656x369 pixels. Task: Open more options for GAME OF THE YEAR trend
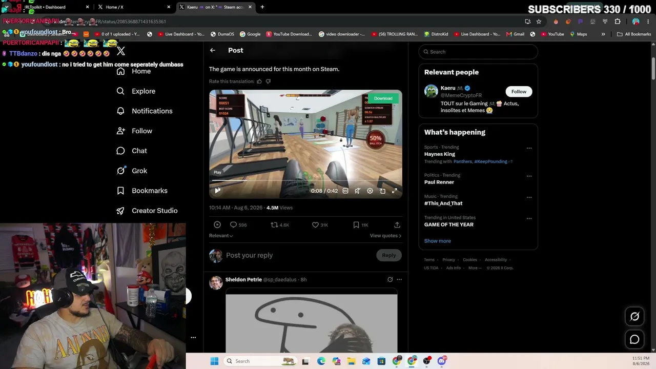pos(529,218)
